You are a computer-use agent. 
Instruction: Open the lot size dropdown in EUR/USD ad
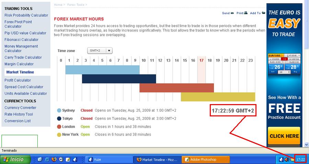click(x=284, y=72)
